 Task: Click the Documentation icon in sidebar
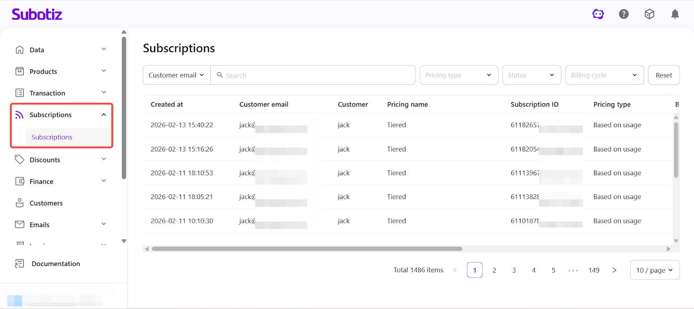pyautogui.click(x=20, y=264)
